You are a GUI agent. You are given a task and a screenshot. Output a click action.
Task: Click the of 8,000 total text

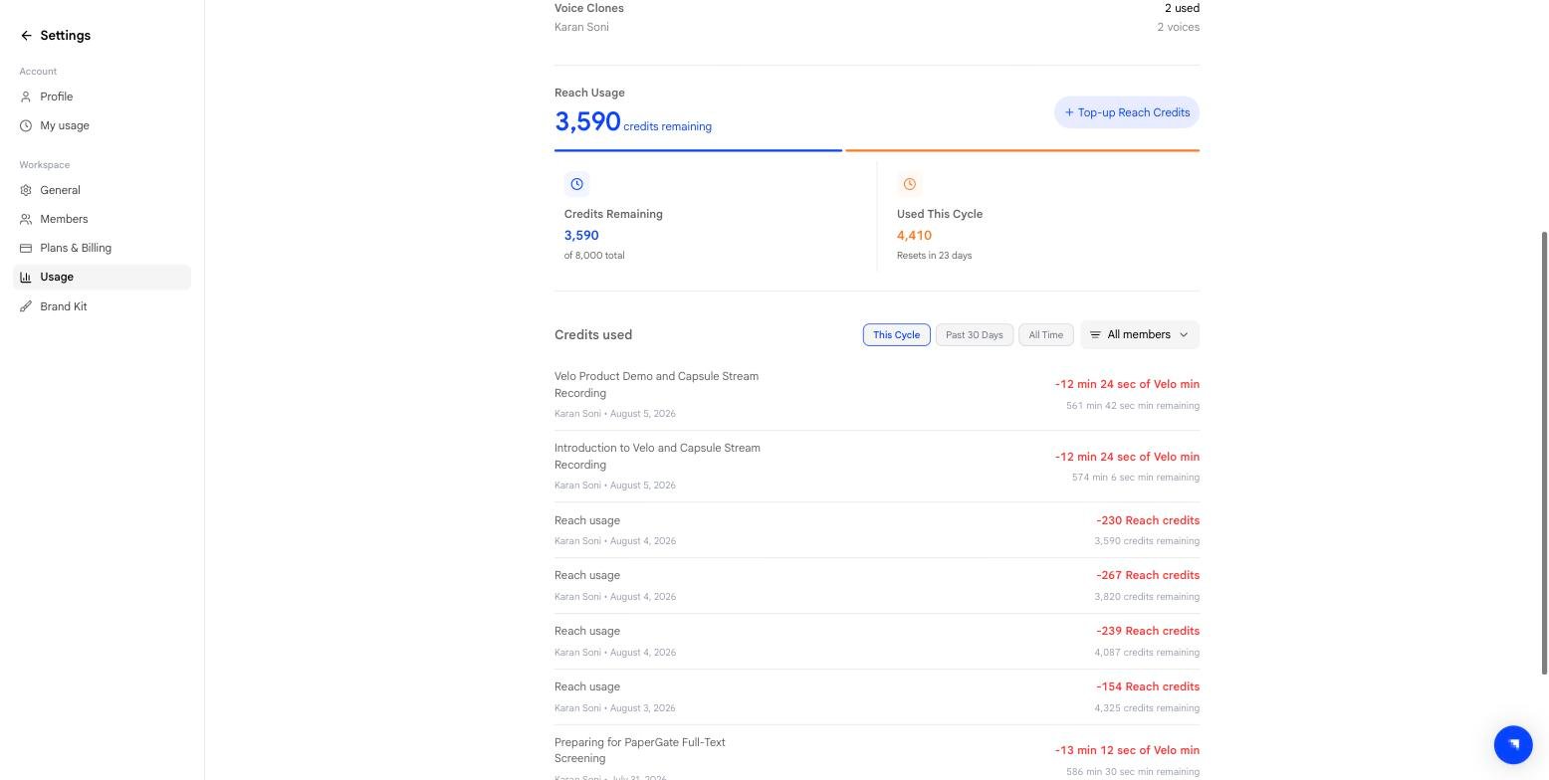(594, 256)
